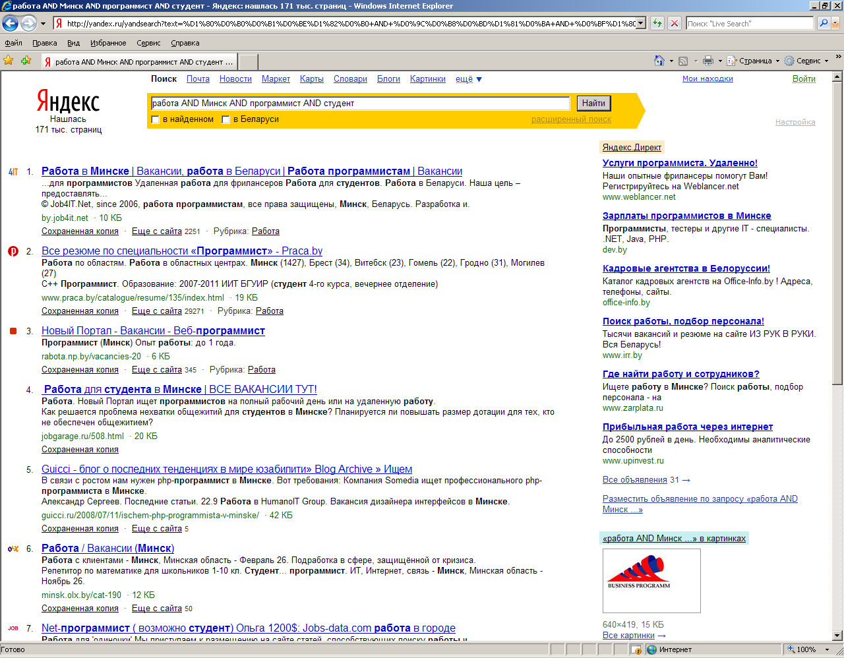
Task: Open the 'ещё' services dropdown
Action: pos(469,79)
